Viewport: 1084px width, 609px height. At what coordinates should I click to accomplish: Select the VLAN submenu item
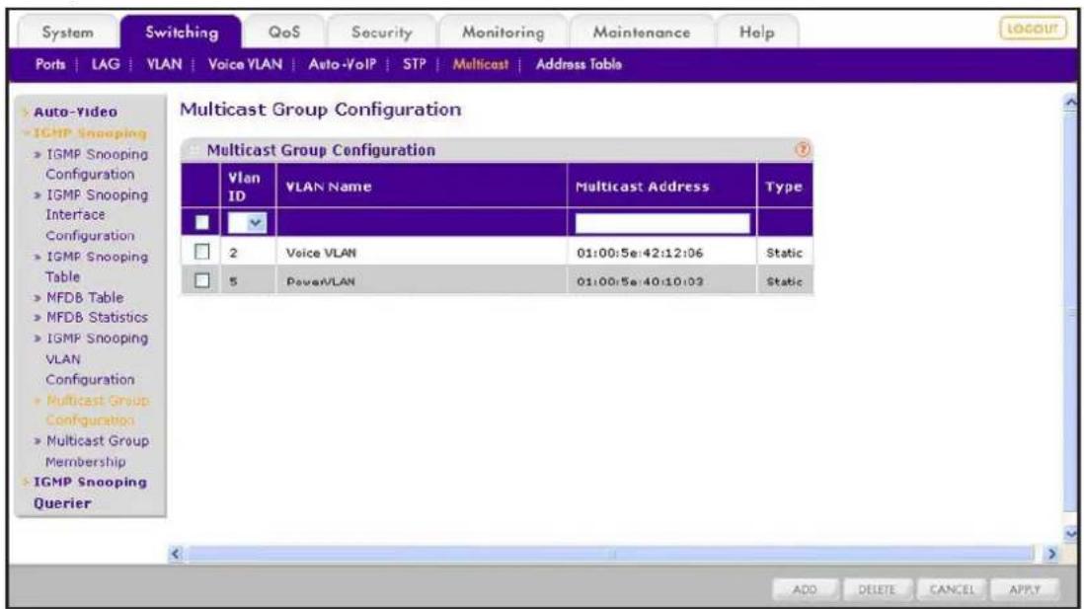[x=164, y=64]
